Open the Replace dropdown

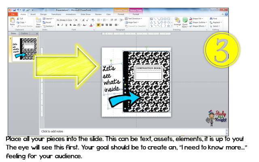(x=216, y=23)
